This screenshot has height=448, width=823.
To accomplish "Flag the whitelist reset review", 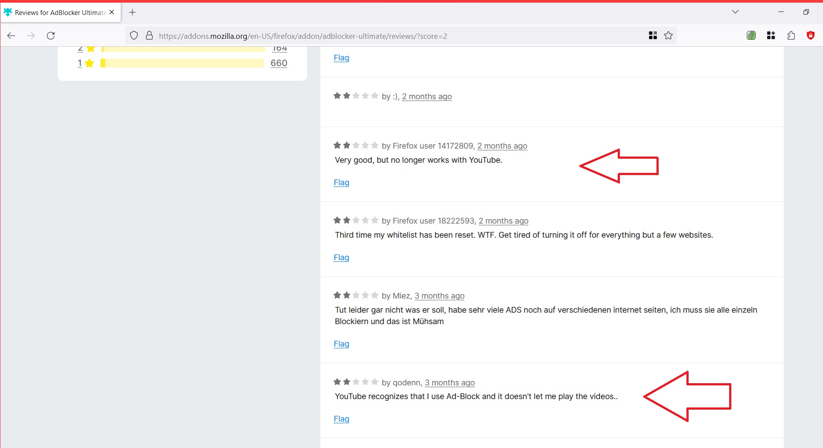I will point(341,258).
